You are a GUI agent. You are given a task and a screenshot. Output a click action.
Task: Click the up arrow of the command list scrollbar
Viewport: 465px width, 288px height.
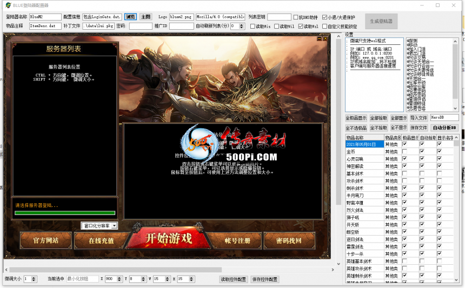[x=455, y=42]
